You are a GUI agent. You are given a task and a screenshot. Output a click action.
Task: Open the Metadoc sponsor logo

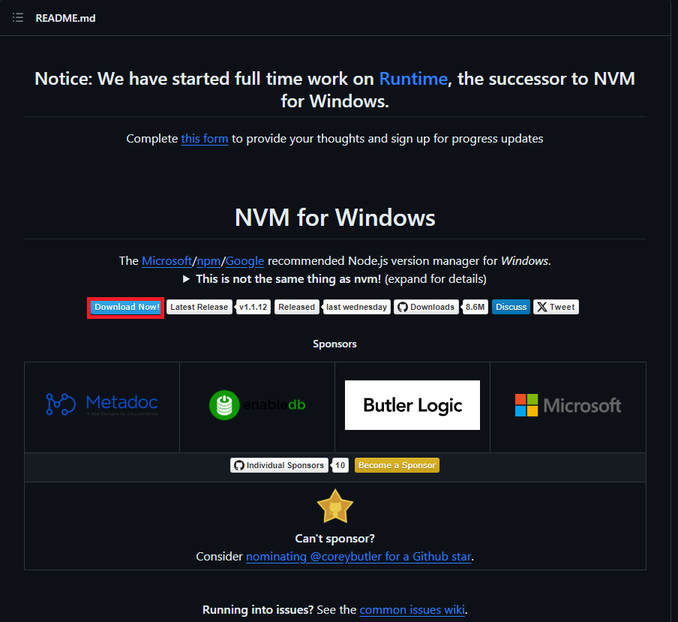(102, 405)
